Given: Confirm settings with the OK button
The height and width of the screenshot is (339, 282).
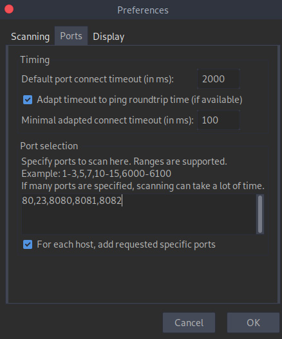Looking at the screenshot, I should click(x=253, y=322).
